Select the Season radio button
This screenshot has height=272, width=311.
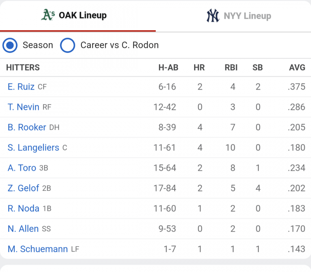10,45
